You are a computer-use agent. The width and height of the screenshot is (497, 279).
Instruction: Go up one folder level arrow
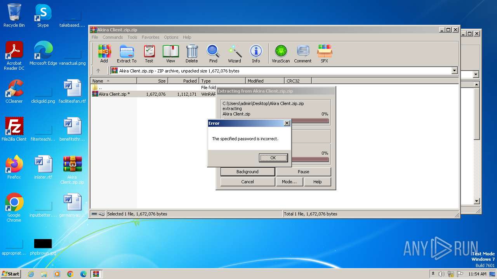(98, 71)
